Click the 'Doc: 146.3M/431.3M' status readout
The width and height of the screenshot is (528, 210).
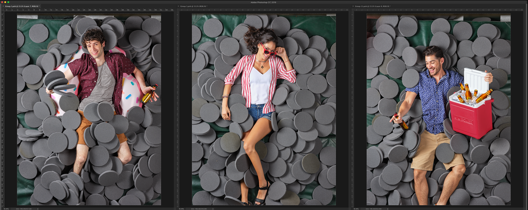tap(24, 209)
